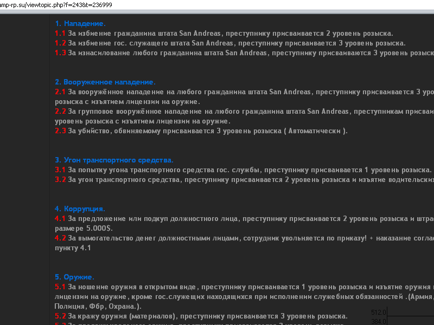
Task: Click rule 5.2 about кражу оружия
Action: (x=201, y=316)
